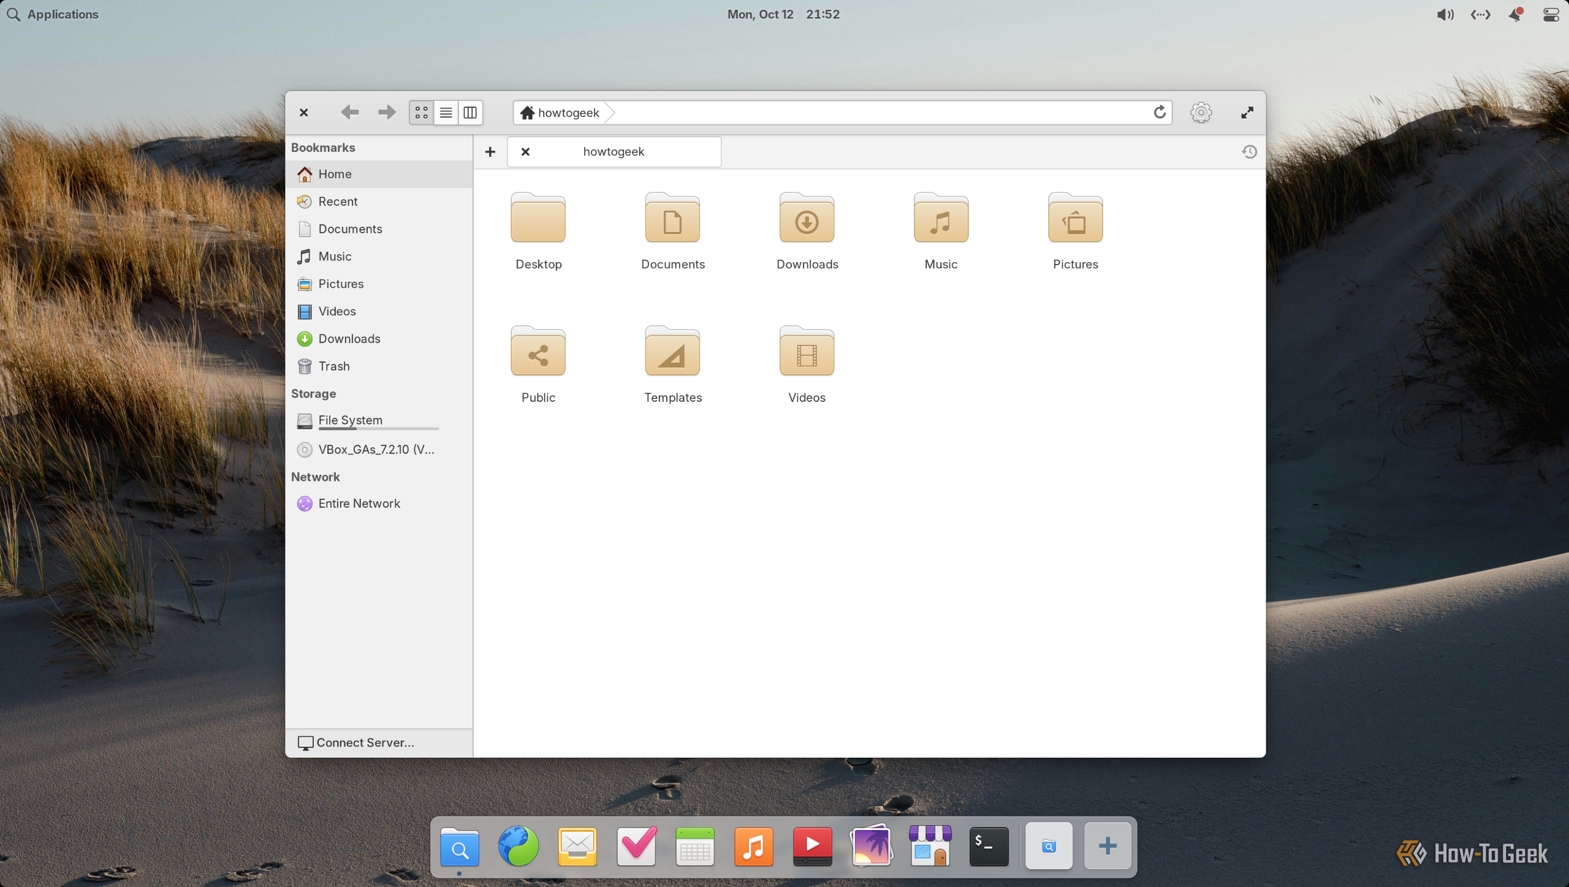Launch Terminal from dock
The image size is (1569, 887).
tap(989, 846)
